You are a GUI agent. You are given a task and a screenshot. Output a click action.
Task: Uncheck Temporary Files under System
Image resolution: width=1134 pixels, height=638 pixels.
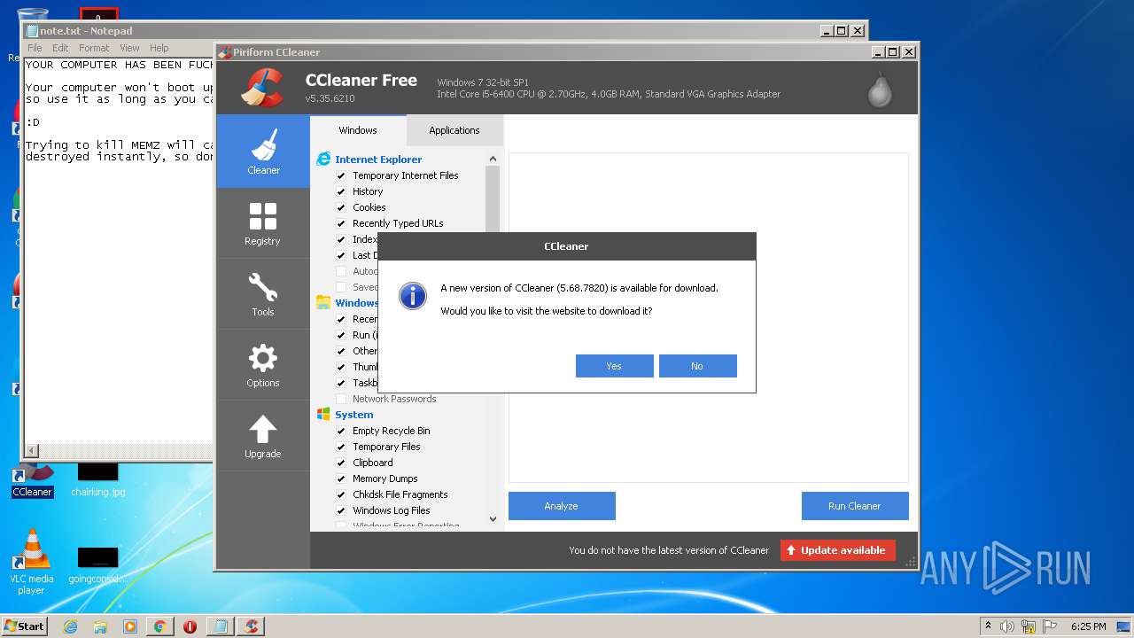point(341,447)
